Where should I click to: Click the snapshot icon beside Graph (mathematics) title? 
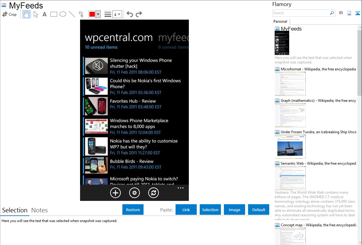coord(277,101)
